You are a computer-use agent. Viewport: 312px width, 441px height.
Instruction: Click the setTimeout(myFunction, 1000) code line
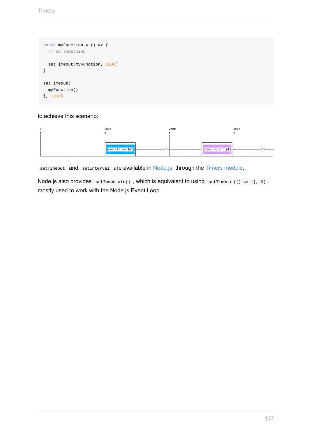pyautogui.click(x=83, y=64)
